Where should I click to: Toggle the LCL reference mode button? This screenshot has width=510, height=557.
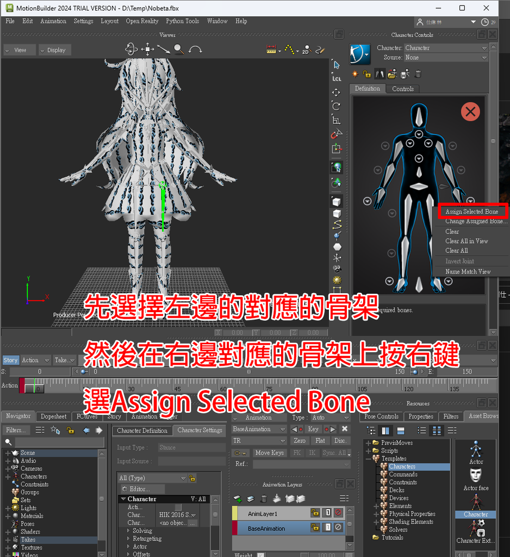point(337,78)
